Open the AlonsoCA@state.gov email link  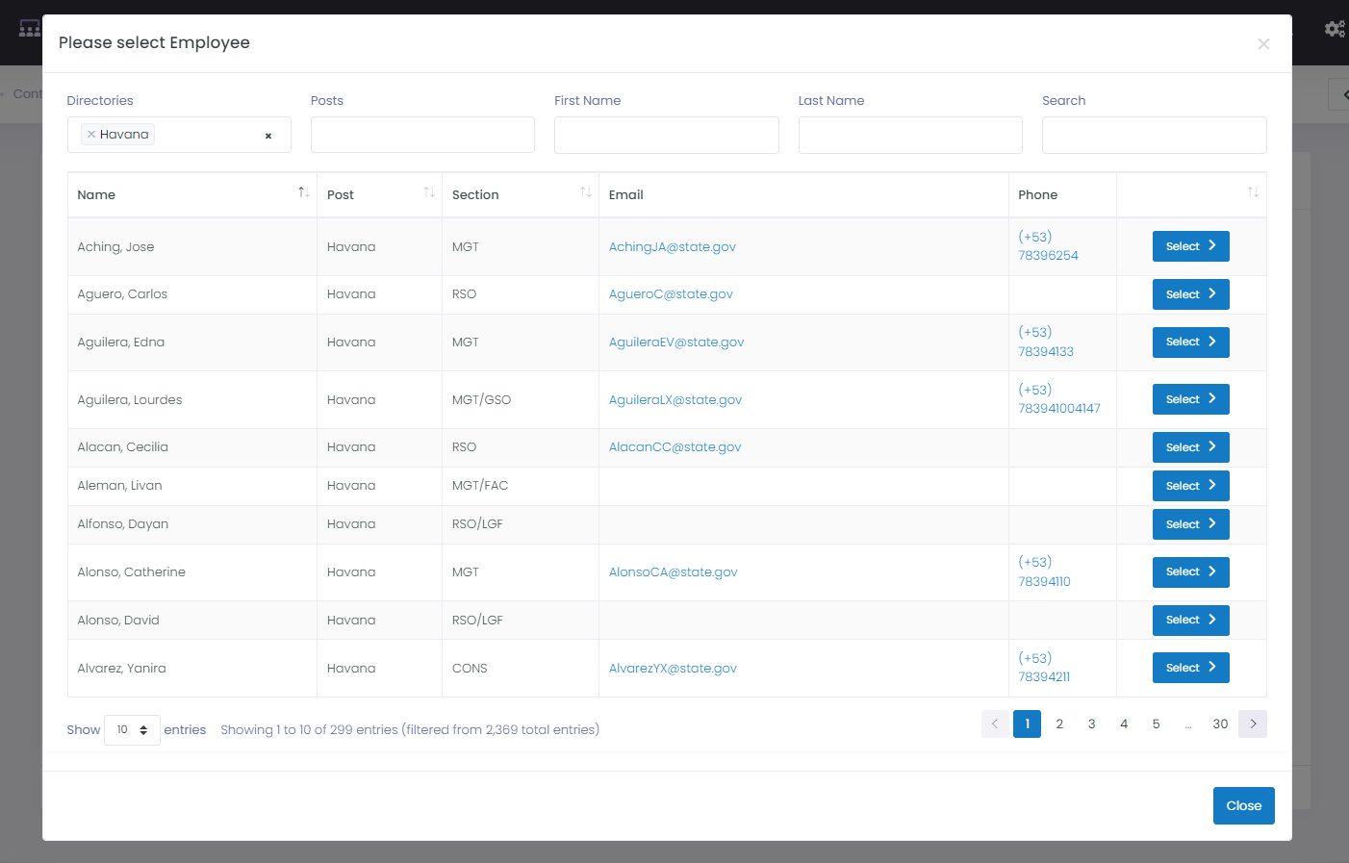[x=674, y=572]
